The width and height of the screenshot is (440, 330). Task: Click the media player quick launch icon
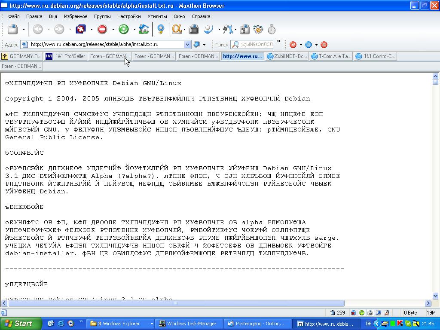tap(71, 323)
